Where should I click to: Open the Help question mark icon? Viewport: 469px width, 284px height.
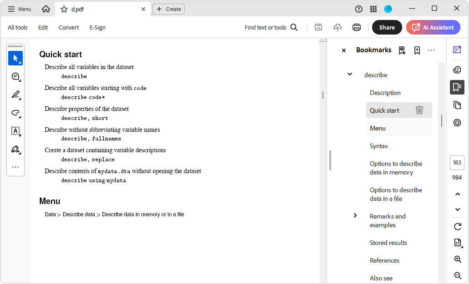[358, 9]
